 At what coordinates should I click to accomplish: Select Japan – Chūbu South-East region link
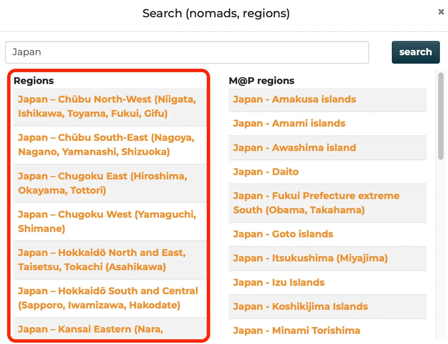click(106, 144)
